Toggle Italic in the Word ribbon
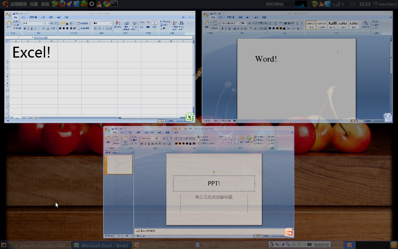The height and width of the screenshot is (249, 398). pos(226,29)
